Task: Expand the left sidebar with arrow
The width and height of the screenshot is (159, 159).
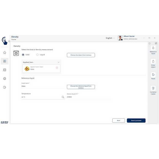Action: tap(9, 41)
